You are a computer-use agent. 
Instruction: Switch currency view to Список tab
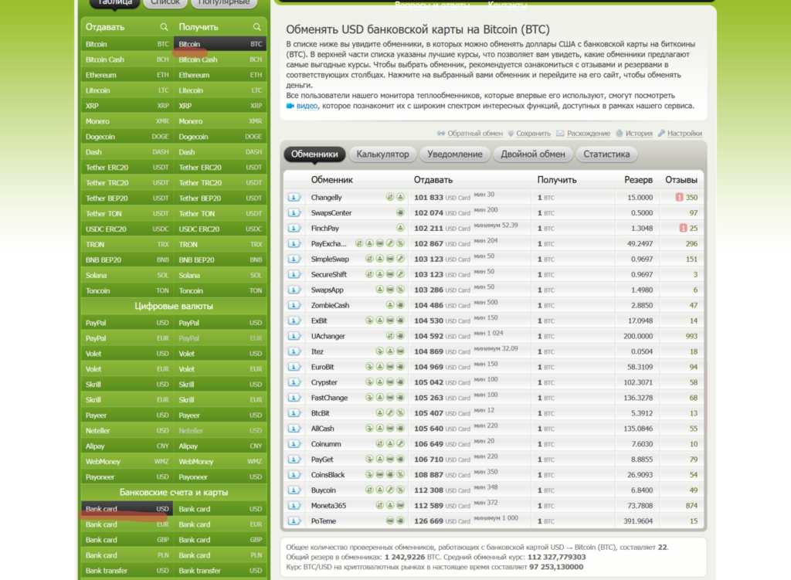pos(165,2)
